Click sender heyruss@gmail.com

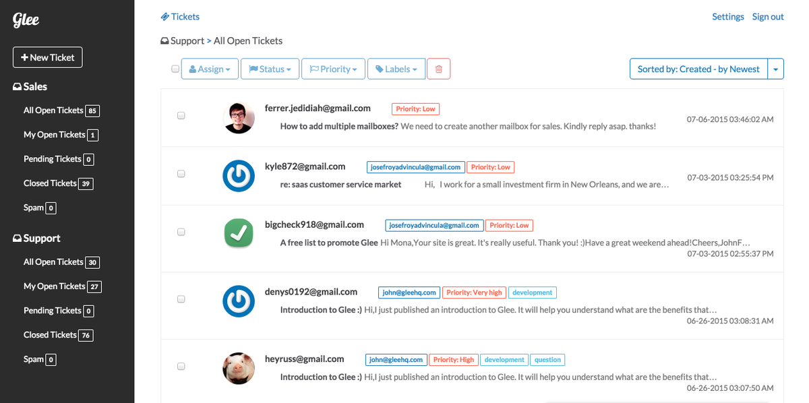tap(305, 359)
